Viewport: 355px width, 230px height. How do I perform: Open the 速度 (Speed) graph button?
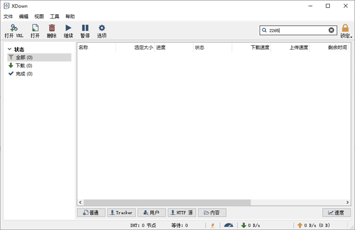click(336, 213)
